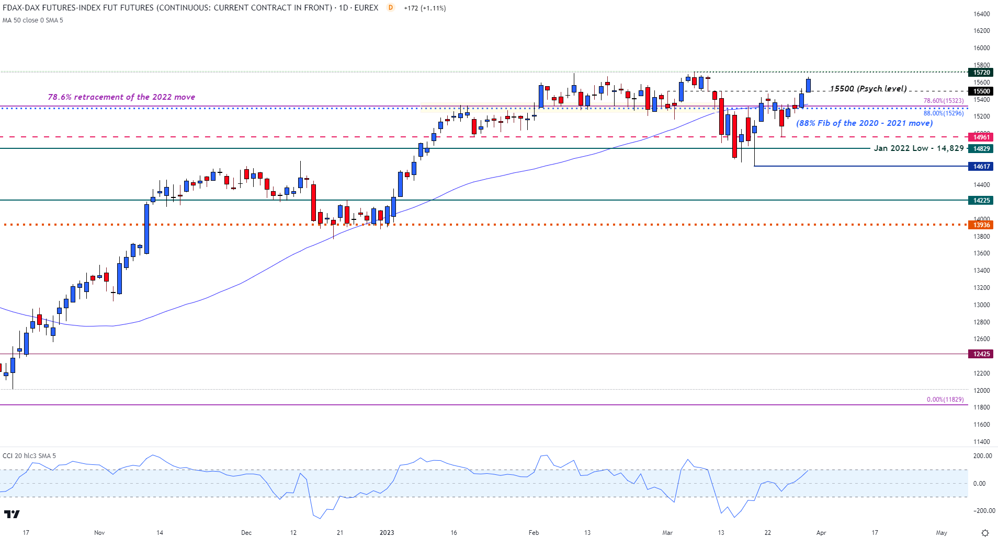This screenshot has height=538, width=998.
Task: Click the 12000 price axis value
Action: point(982,391)
